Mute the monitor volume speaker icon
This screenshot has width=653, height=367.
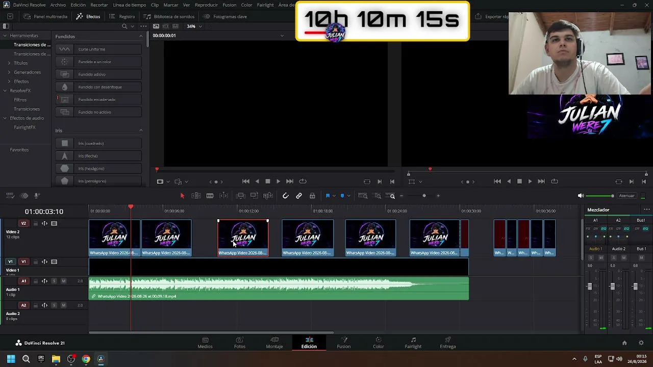[x=581, y=196]
